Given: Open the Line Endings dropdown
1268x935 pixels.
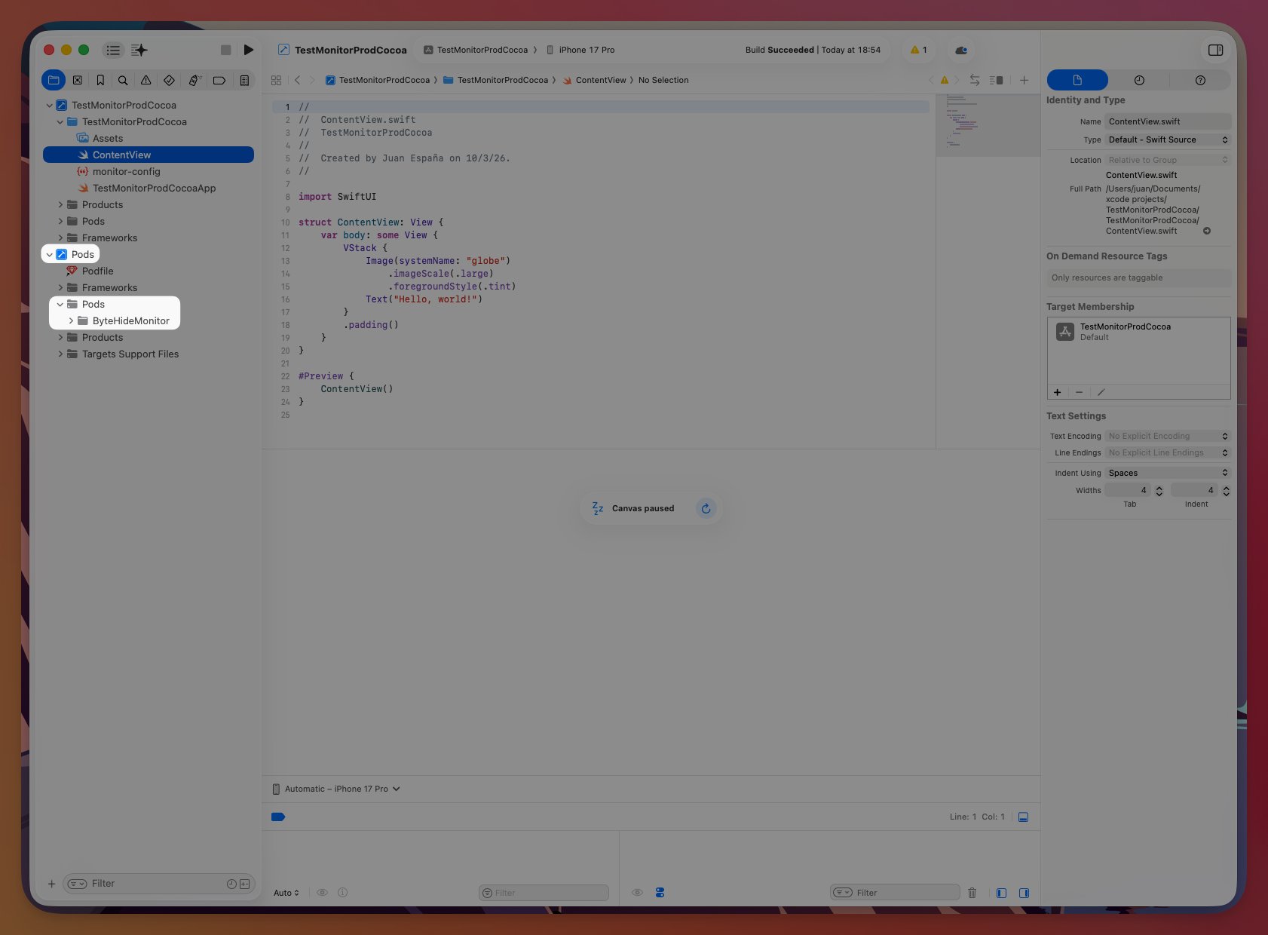Looking at the screenshot, I should 1167,452.
